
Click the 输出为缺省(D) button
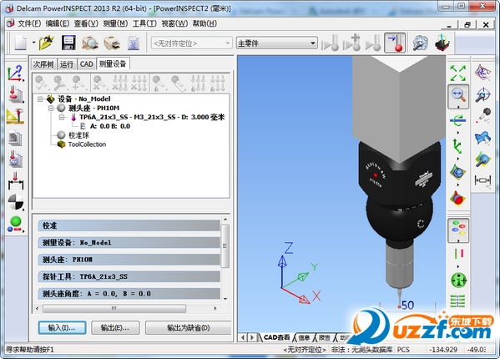188,328
